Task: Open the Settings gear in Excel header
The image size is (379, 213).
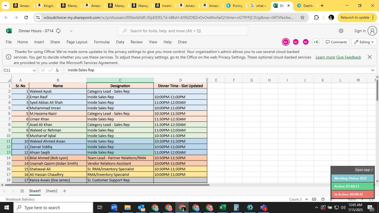Action: pyautogui.click(x=341, y=31)
